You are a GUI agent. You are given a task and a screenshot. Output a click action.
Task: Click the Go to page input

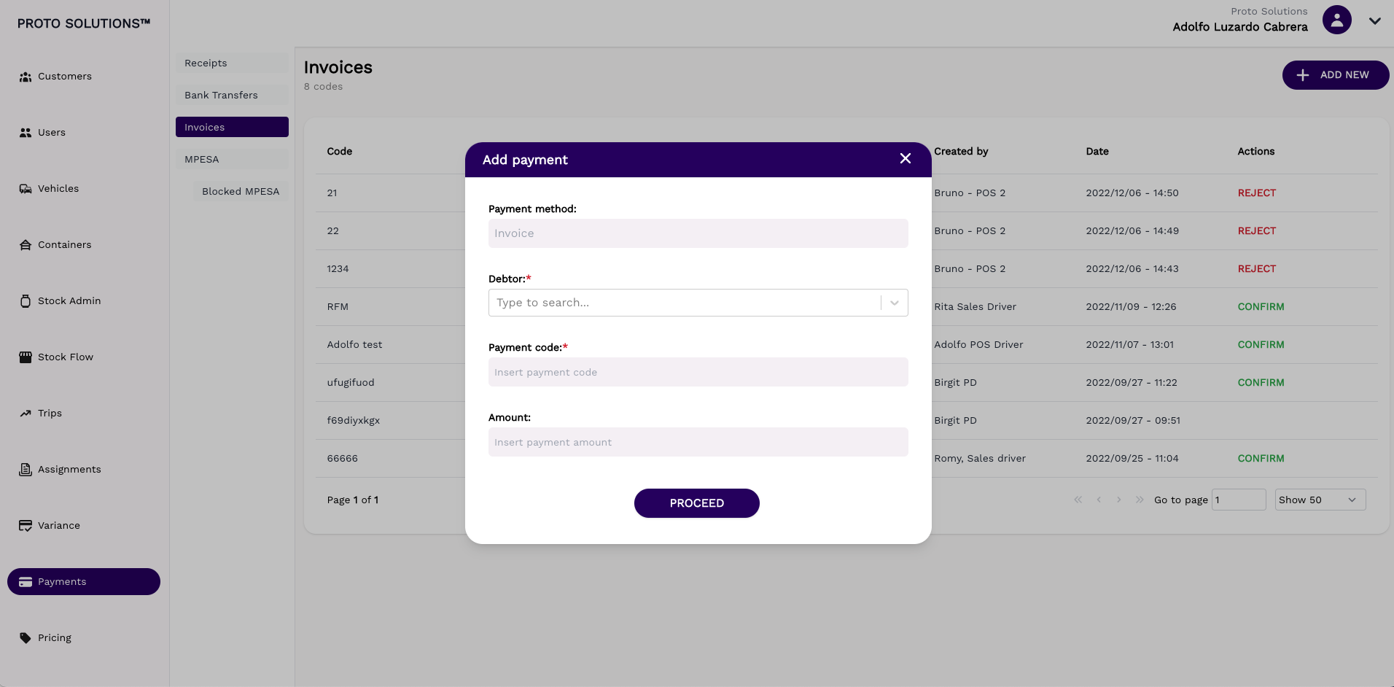(x=1239, y=500)
